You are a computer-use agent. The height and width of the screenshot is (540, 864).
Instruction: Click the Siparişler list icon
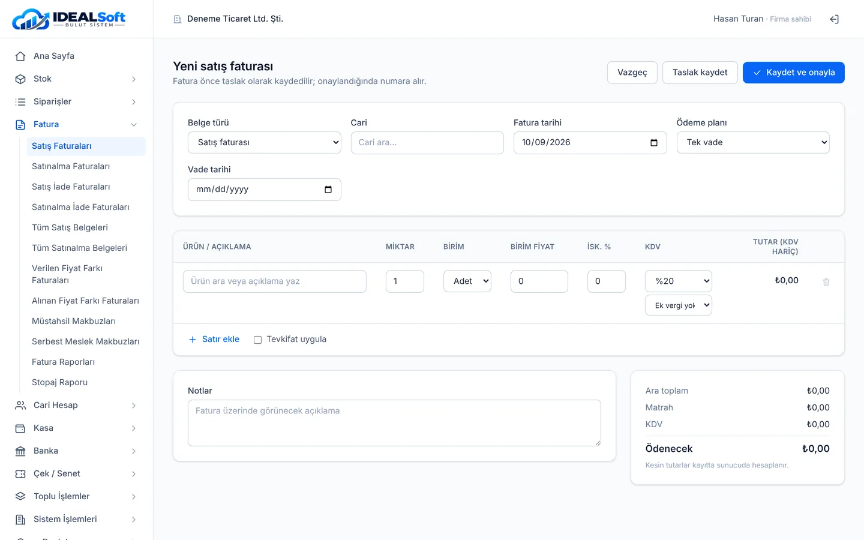[x=20, y=101]
